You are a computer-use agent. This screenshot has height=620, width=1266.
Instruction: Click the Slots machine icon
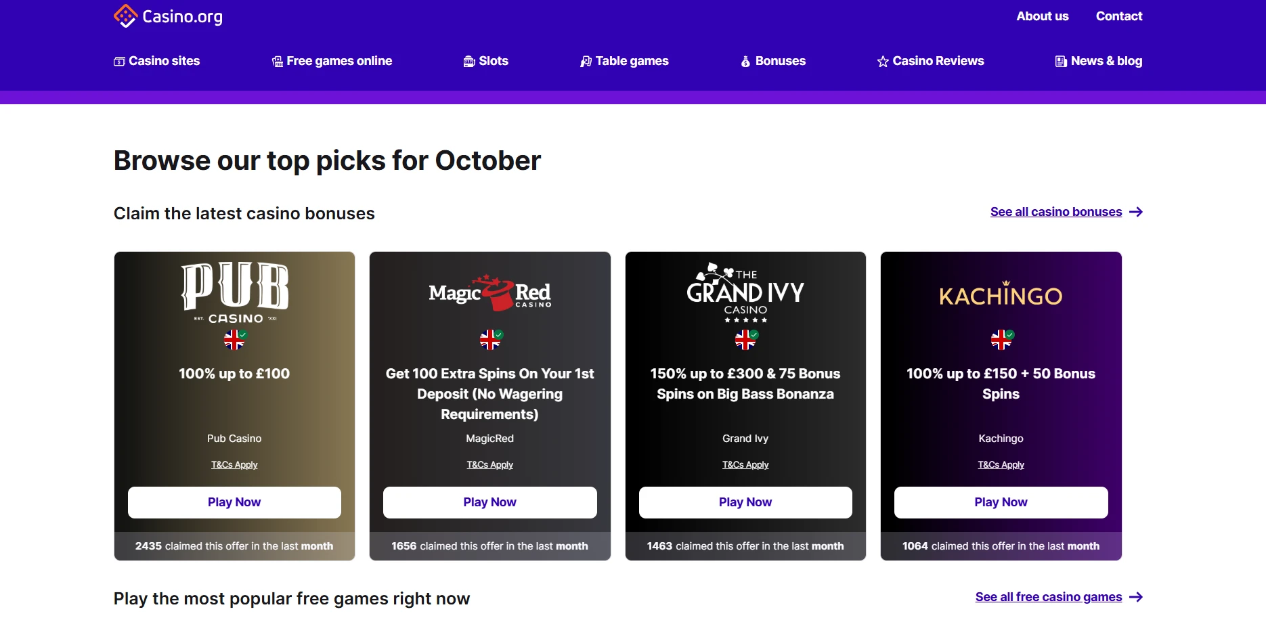(x=469, y=62)
